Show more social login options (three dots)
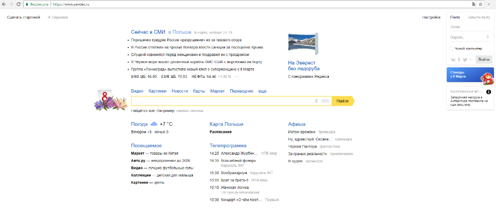The width and height of the screenshot is (496, 213). (471, 60)
